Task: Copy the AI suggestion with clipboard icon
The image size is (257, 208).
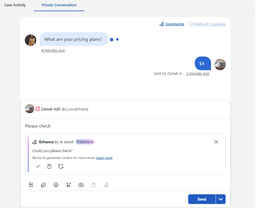Action: click(x=49, y=166)
